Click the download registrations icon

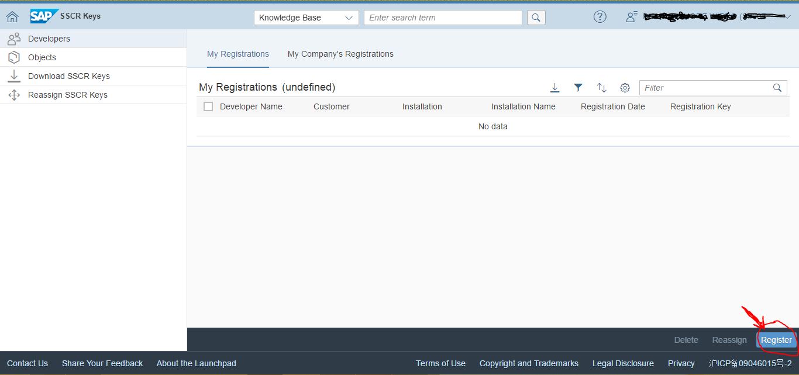tap(555, 87)
